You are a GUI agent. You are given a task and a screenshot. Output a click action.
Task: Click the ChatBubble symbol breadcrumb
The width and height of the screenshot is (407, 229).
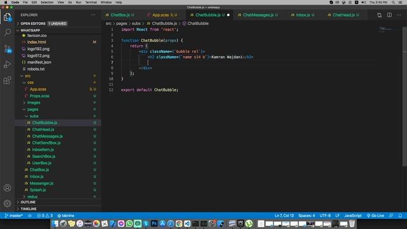[x=195, y=24]
